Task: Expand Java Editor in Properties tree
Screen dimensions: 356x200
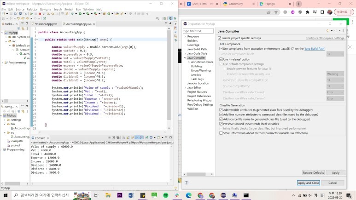Action: (x=185, y=87)
